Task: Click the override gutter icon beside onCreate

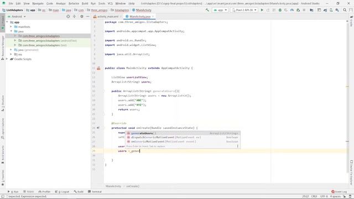Action: pyautogui.click(x=98, y=128)
